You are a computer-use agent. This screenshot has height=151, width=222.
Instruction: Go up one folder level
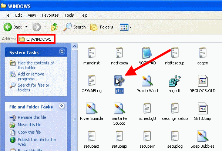click(x=54, y=27)
